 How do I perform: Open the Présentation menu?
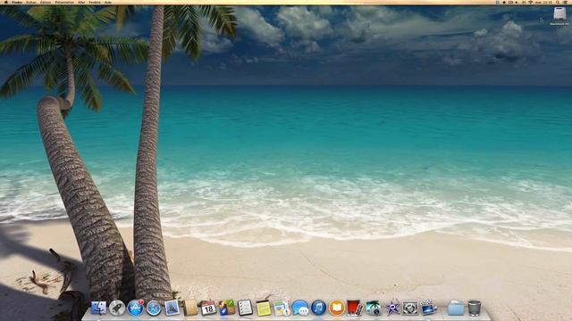(x=64, y=2)
